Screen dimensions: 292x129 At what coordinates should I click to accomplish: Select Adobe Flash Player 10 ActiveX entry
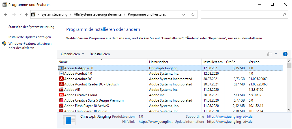point(171,106)
